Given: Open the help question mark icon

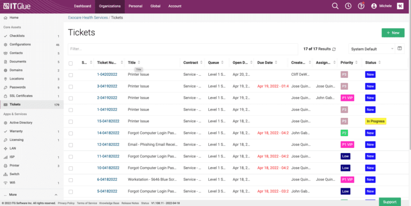Looking at the screenshot, I should 361,6.
